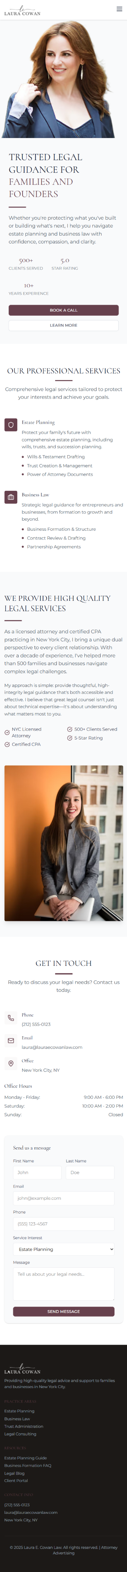Click the attorney portrait photo by window
This screenshot has height=1572, width=127.
[x=64, y=843]
